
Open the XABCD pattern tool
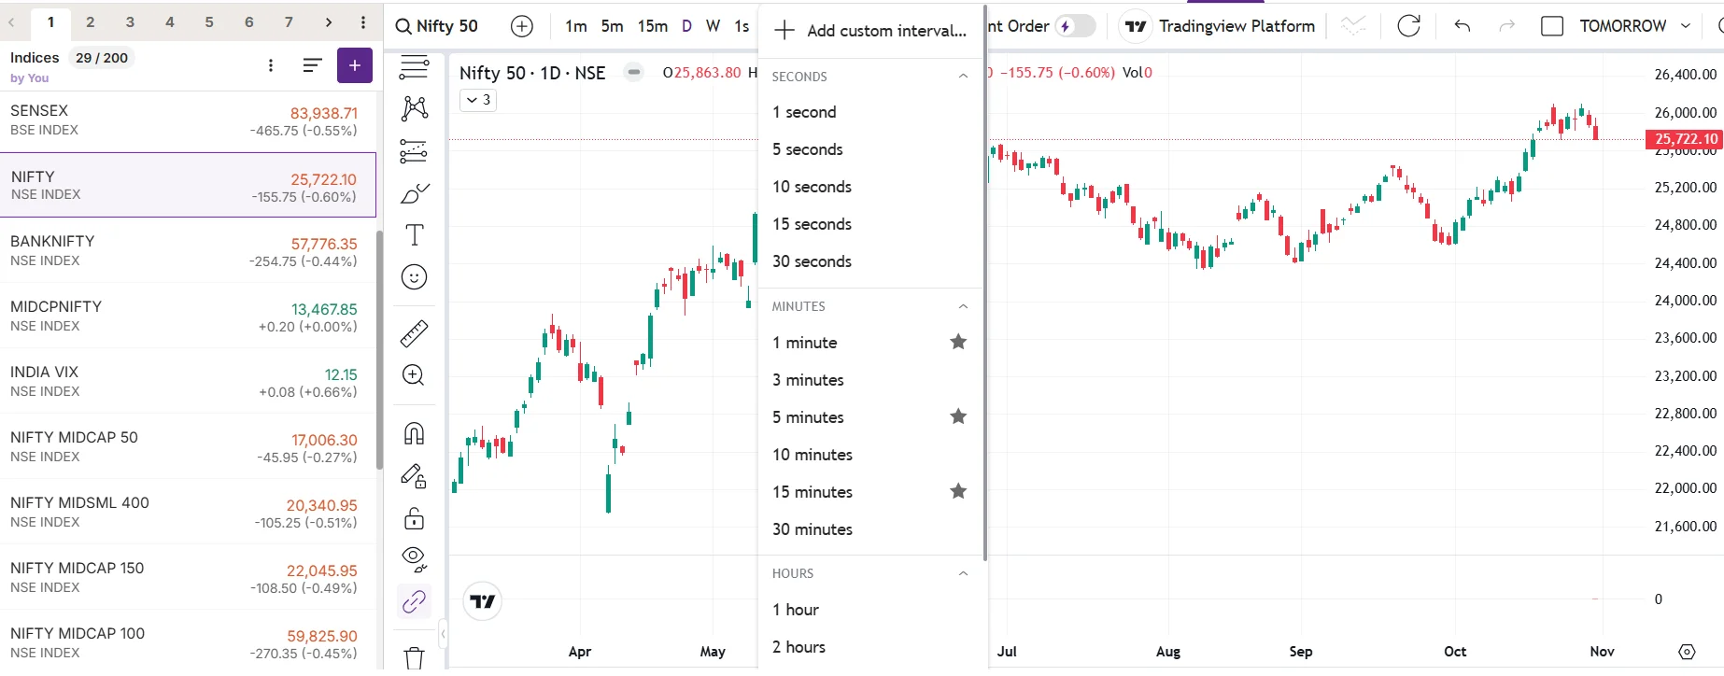(x=414, y=108)
